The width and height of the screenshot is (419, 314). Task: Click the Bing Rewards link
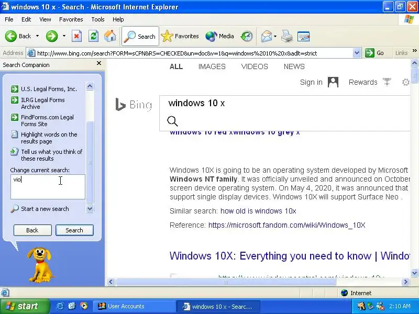tap(363, 82)
